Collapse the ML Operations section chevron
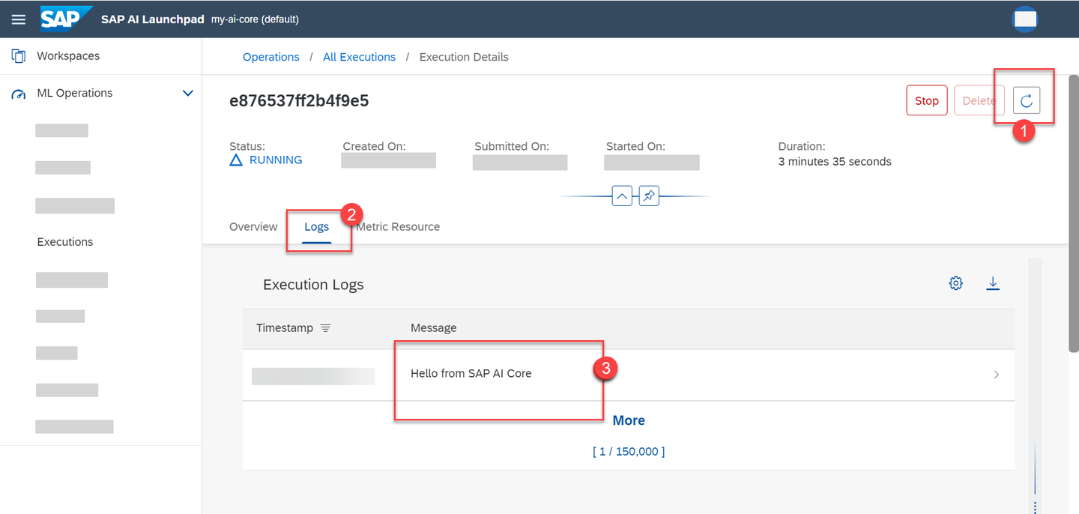Image resolution: width=1079 pixels, height=514 pixels. click(188, 94)
